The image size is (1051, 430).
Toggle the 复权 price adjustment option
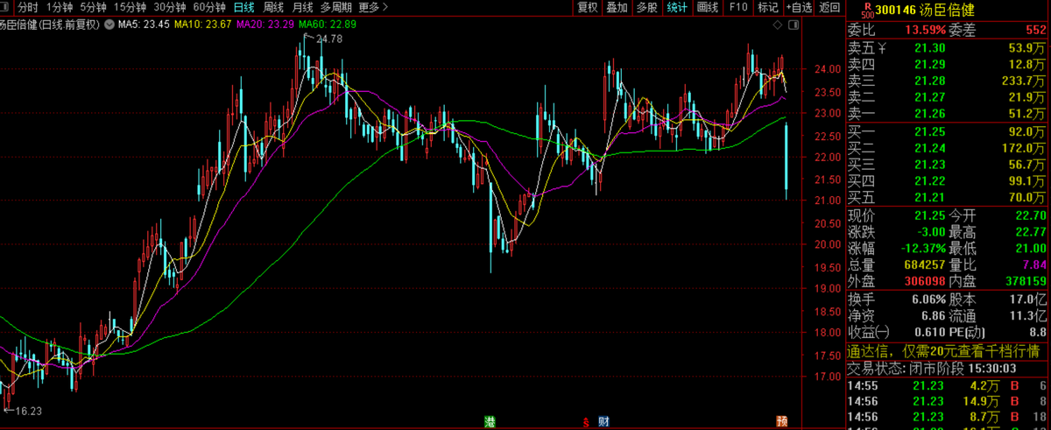click(588, 8)
